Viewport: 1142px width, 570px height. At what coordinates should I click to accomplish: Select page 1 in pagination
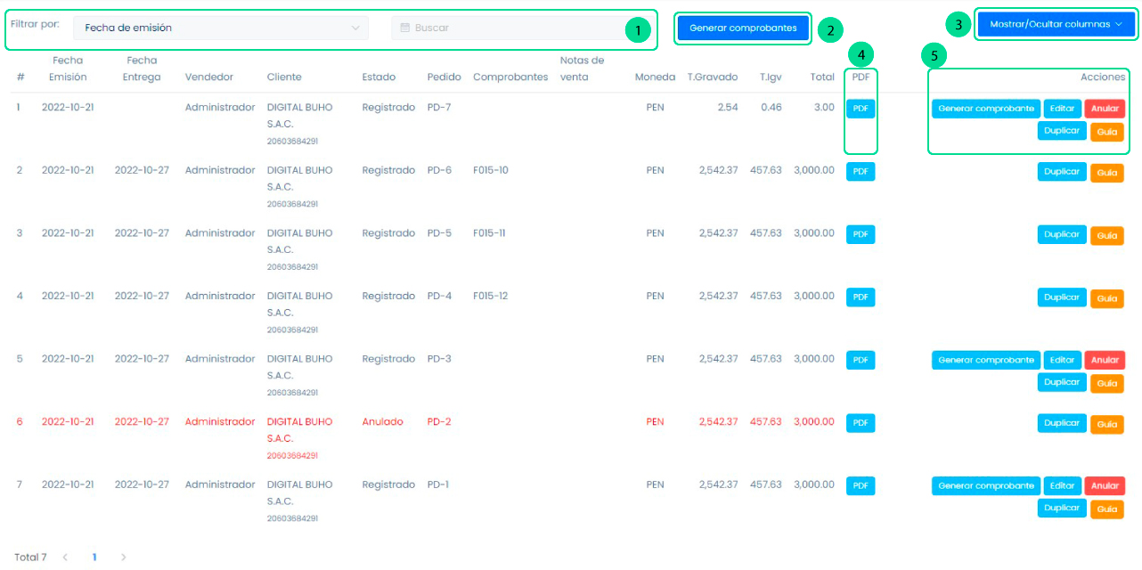pos(94,558)
